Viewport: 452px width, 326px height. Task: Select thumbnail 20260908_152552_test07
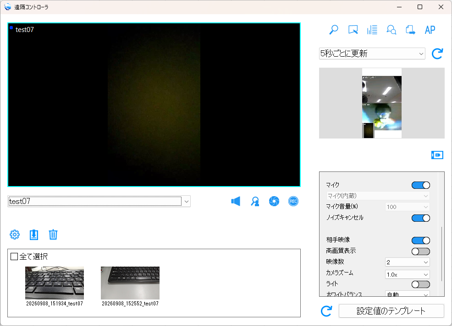130,283
